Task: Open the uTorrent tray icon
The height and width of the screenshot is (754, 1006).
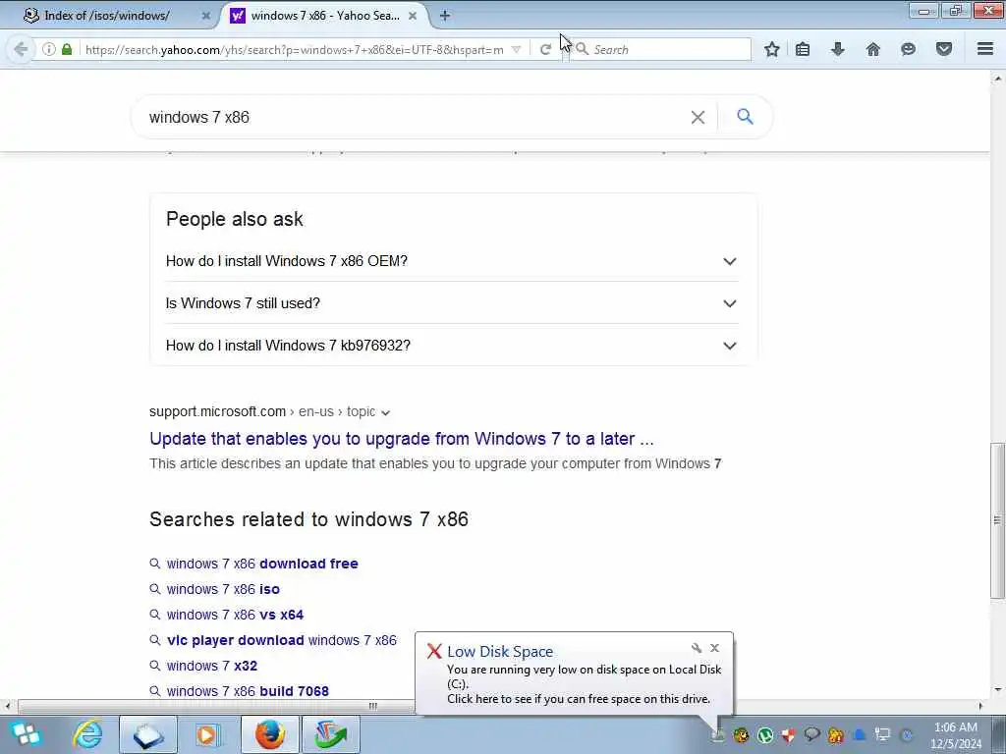Action: pyautogui.click(x=764, y=735)
